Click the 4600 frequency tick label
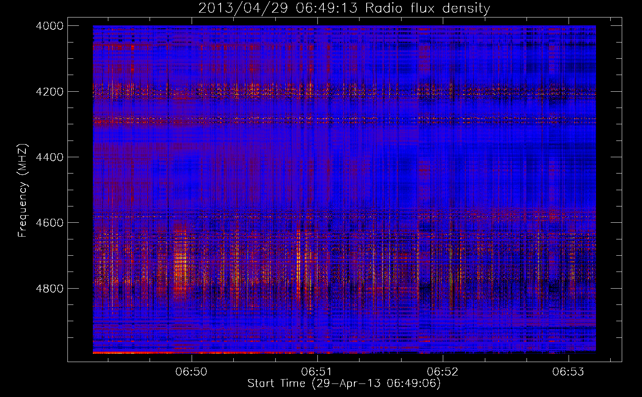642x397 pixels. [50, 223]
